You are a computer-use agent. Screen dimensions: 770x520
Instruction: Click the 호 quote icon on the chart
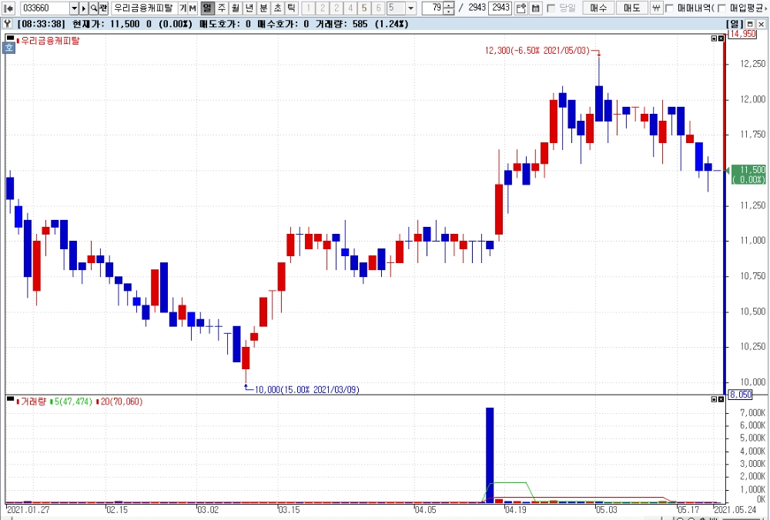click(x=9, y=48)
